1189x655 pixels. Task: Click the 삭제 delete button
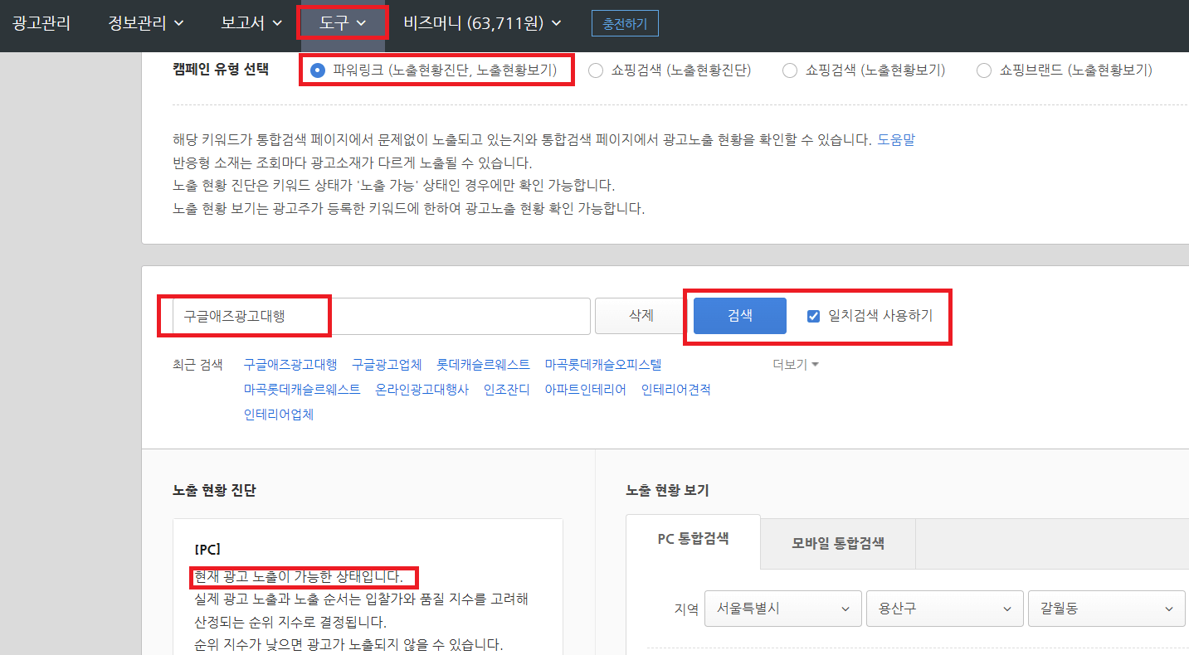pos(640,316)
